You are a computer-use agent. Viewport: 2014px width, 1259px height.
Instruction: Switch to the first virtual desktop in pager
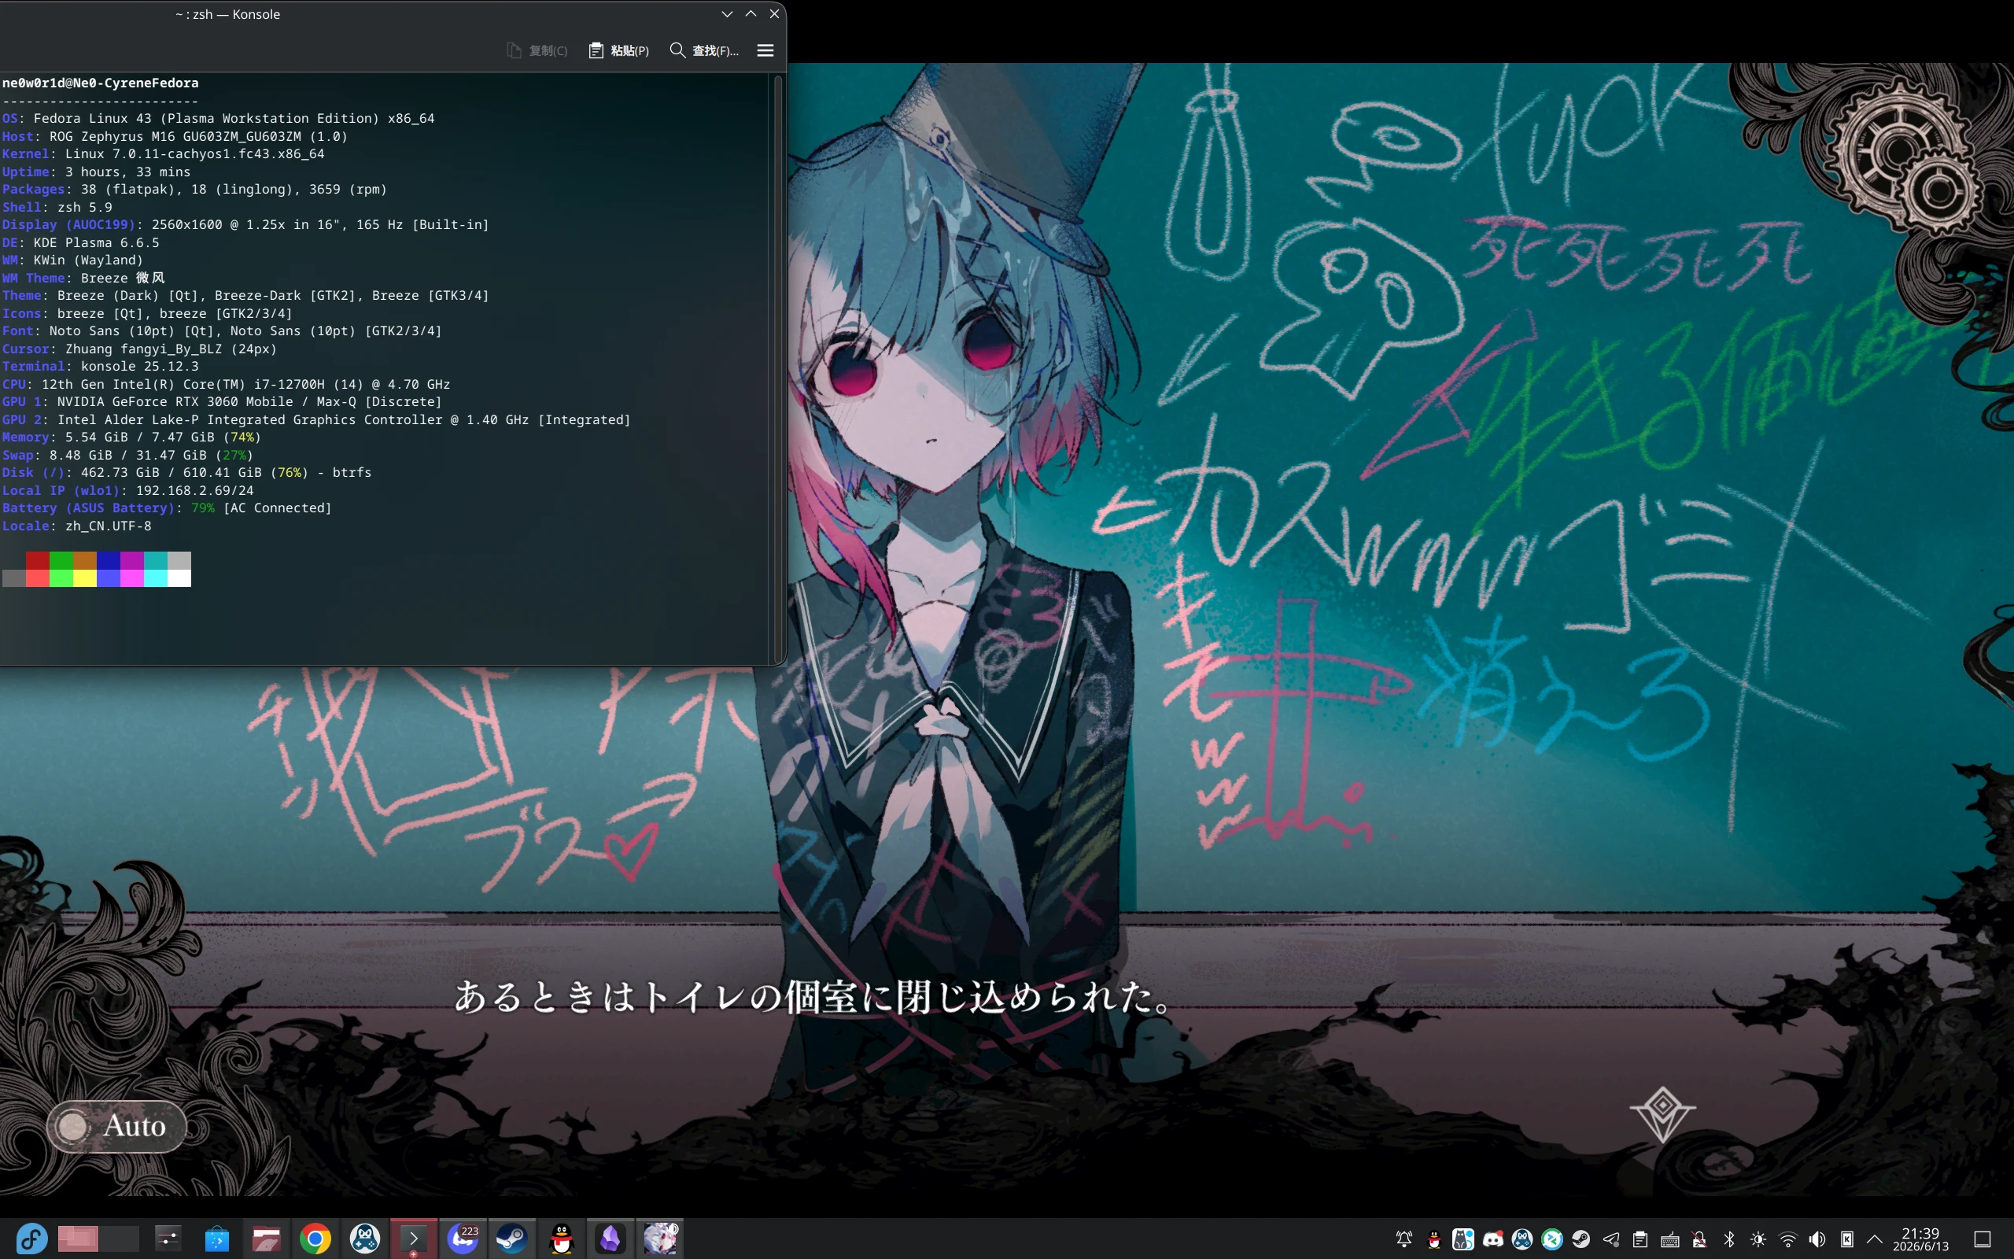77,1239
